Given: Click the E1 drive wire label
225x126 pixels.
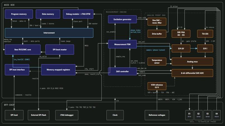Looking at the screenshot, I should coord(174,6).
